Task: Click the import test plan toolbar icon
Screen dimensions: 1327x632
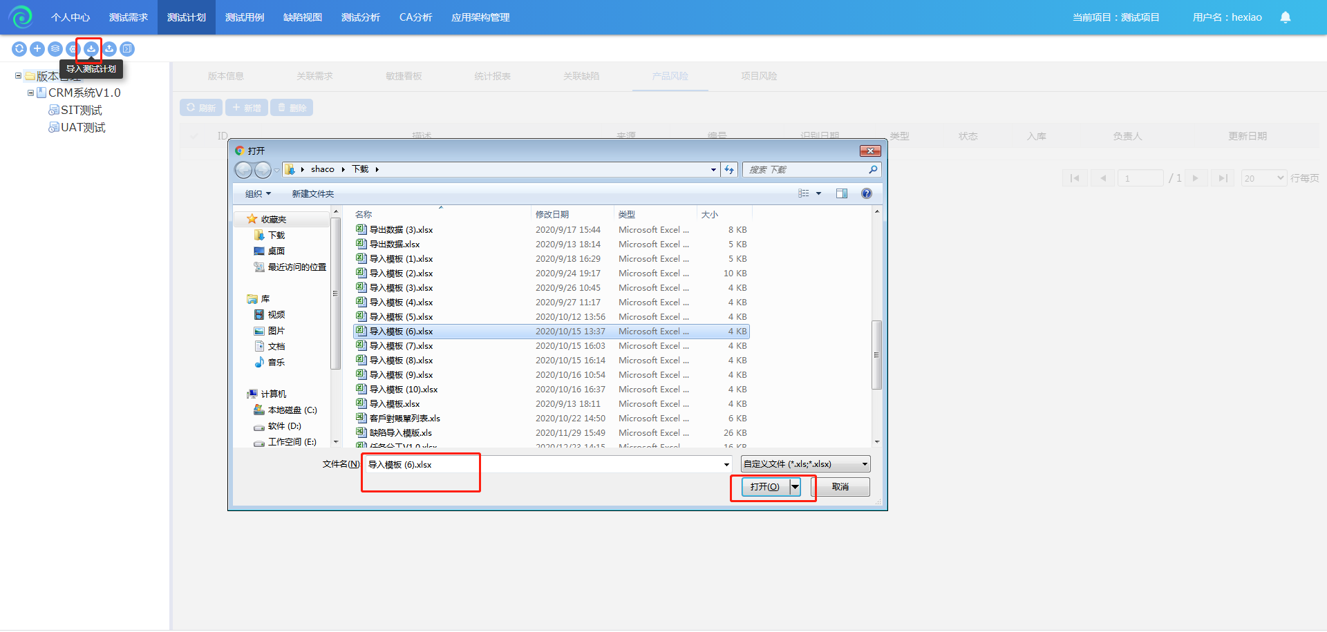Action: (x=91, y=49)
